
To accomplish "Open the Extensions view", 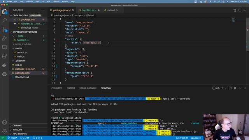I will click(4, 56).
